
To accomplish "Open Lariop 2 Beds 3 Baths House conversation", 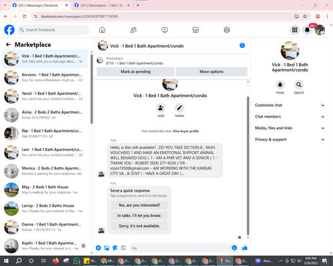I will pos(45,208).
